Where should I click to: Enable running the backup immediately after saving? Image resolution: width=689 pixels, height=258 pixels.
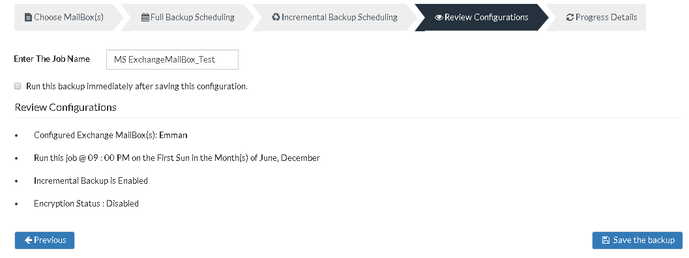point(18,86)
